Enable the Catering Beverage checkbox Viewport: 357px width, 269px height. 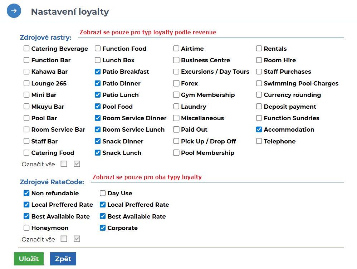(x=26, y=48)
